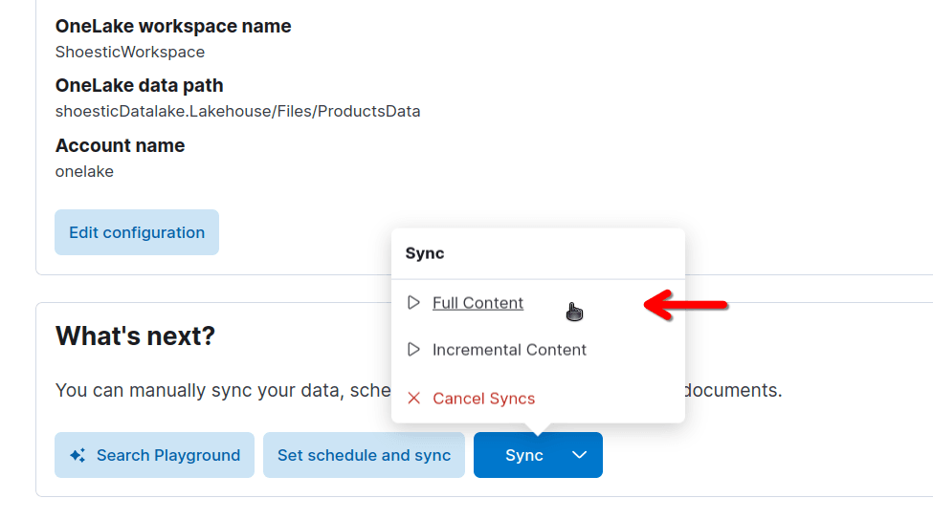Viewport: 933px width, 520px height.
Task: Click the OneLake workspace name label
Action: [x=173, y=26]
